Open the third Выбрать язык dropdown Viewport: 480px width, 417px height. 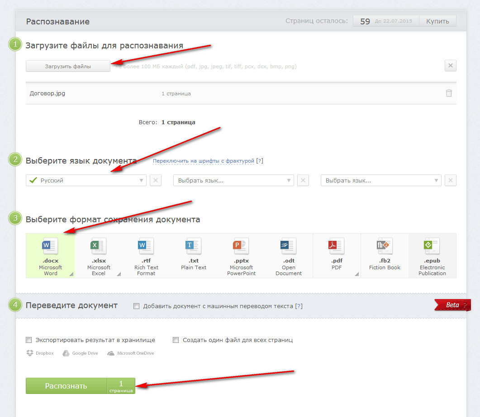[x=381, y=180]
